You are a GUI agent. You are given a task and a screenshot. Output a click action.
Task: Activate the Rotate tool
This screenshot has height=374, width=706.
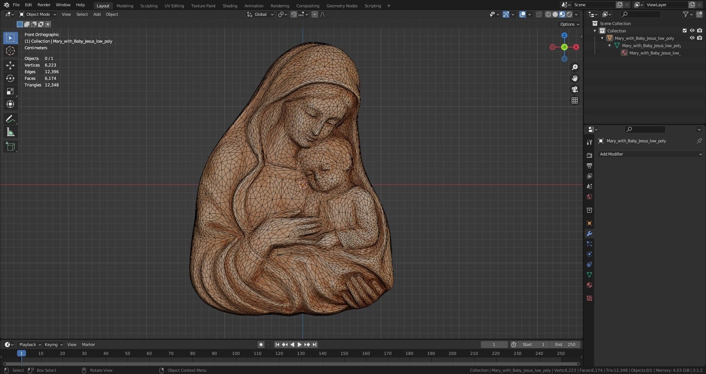[x=10, y=78]
